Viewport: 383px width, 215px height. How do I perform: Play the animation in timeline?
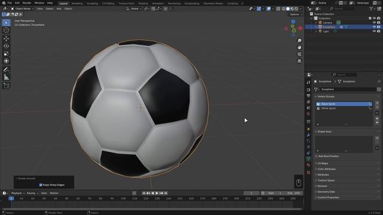(157, 193)
